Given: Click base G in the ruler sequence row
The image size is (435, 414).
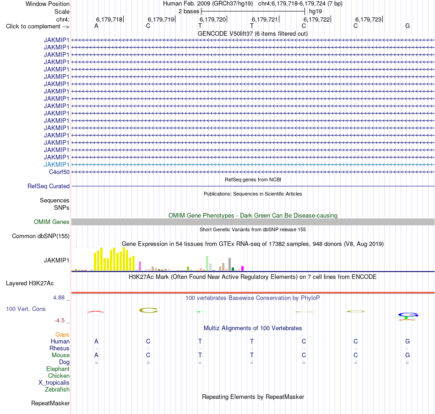Looking at the screenshot, I should point(407,26).
